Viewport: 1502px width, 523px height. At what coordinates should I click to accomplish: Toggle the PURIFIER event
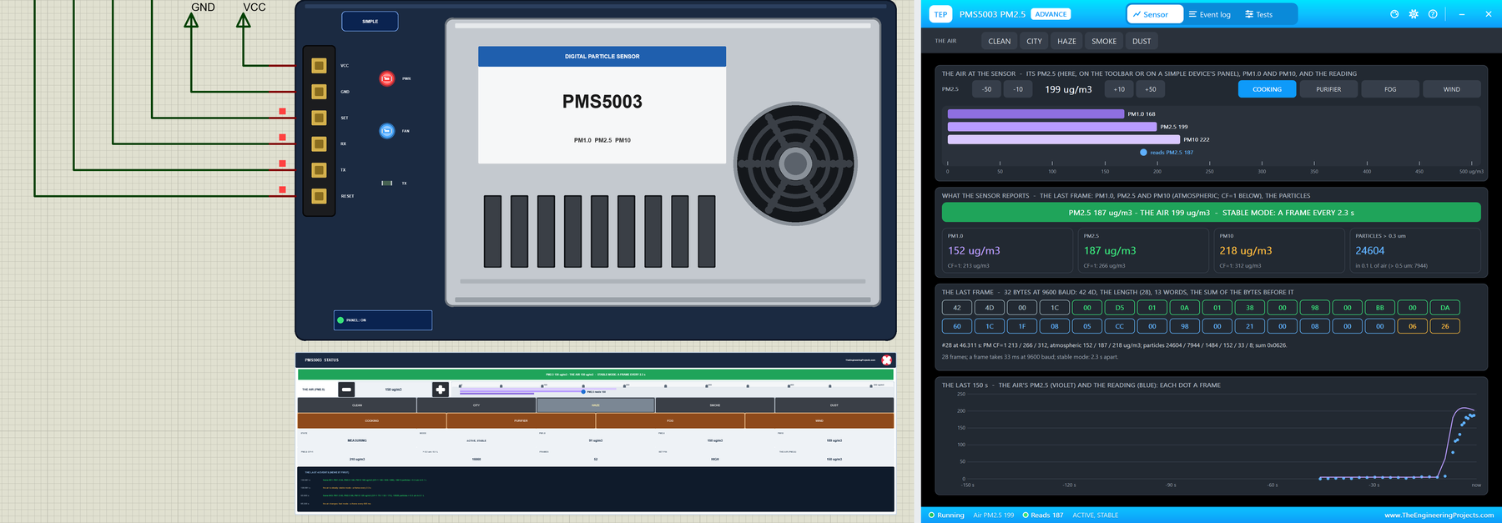click(1328, 89)
